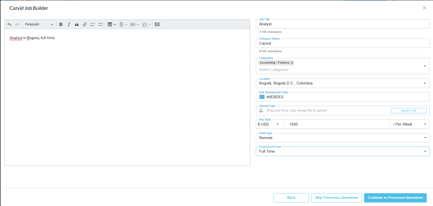Insert a hyperlink

pos(85,24)
